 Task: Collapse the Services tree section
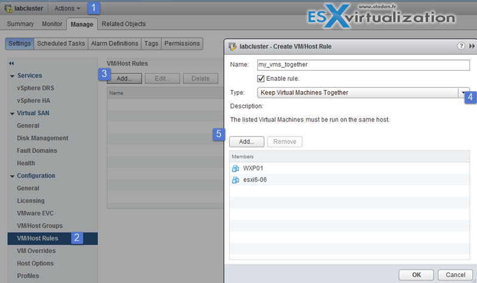coord(12,76)
